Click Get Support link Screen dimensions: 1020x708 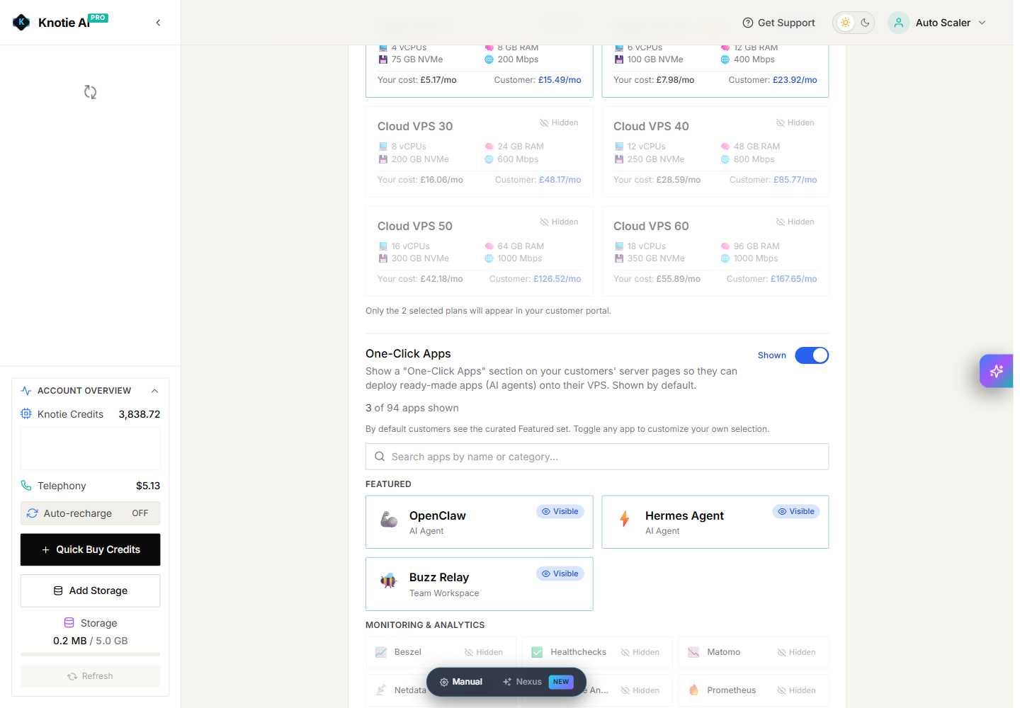point(778,23)
